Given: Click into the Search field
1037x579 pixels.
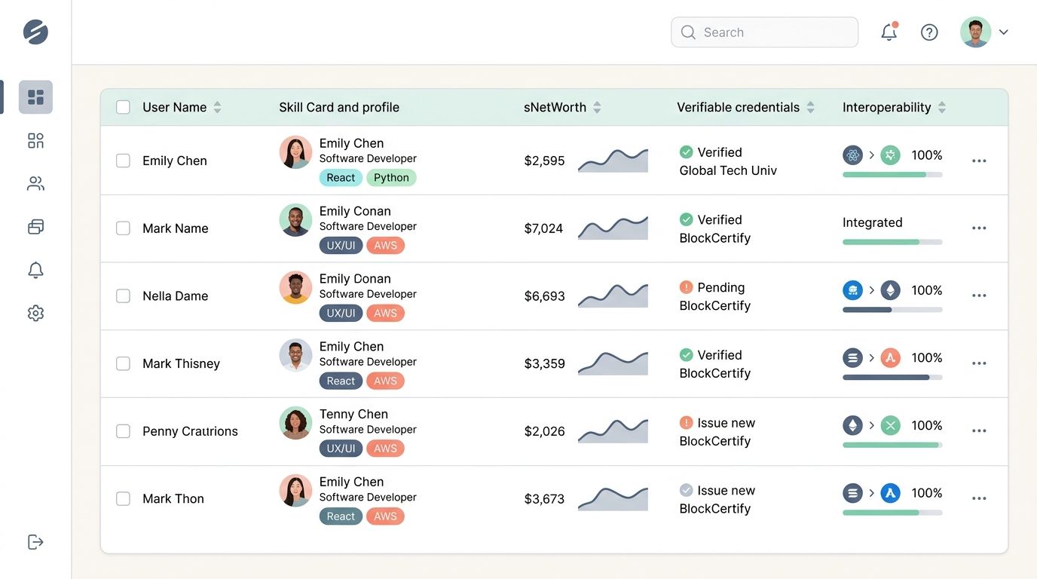Looking at the screenshot, I should (x=764, y=32).
